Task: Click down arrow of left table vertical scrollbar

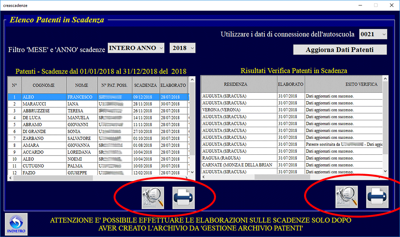Action: point(192,172)
